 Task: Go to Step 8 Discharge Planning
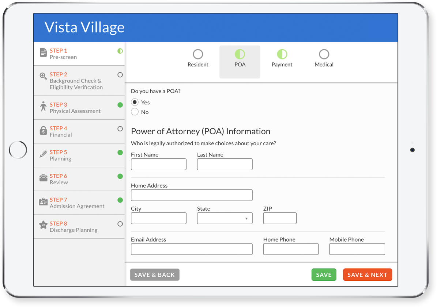point(79,227)
